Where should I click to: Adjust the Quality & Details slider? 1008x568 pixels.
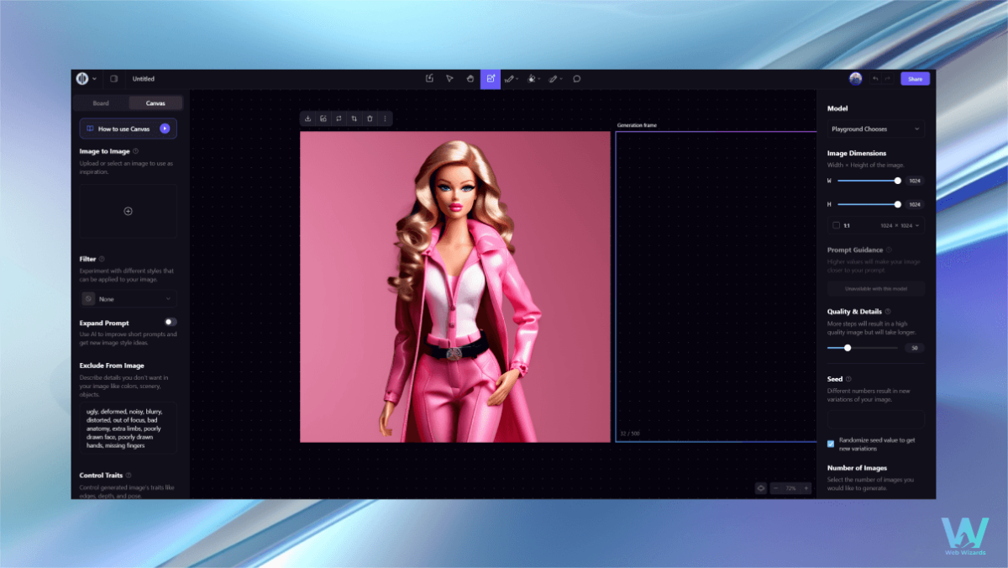pos(863,347)
